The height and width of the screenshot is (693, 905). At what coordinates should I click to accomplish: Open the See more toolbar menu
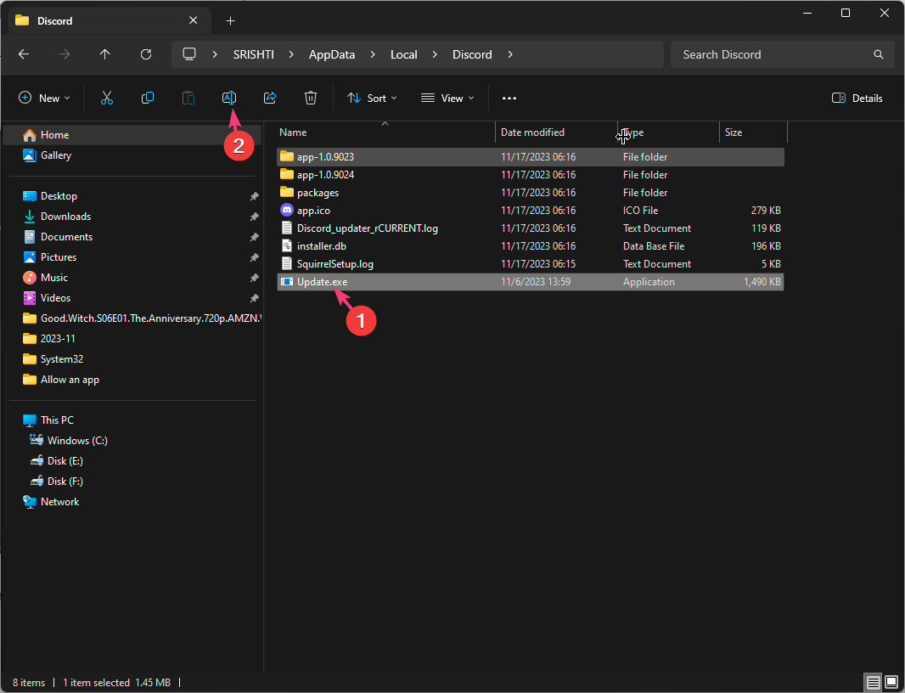[x=509, y=98]
